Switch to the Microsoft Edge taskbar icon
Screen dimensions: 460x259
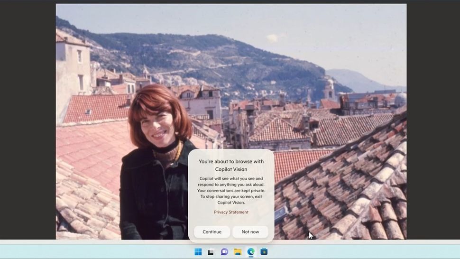[251, 252]
